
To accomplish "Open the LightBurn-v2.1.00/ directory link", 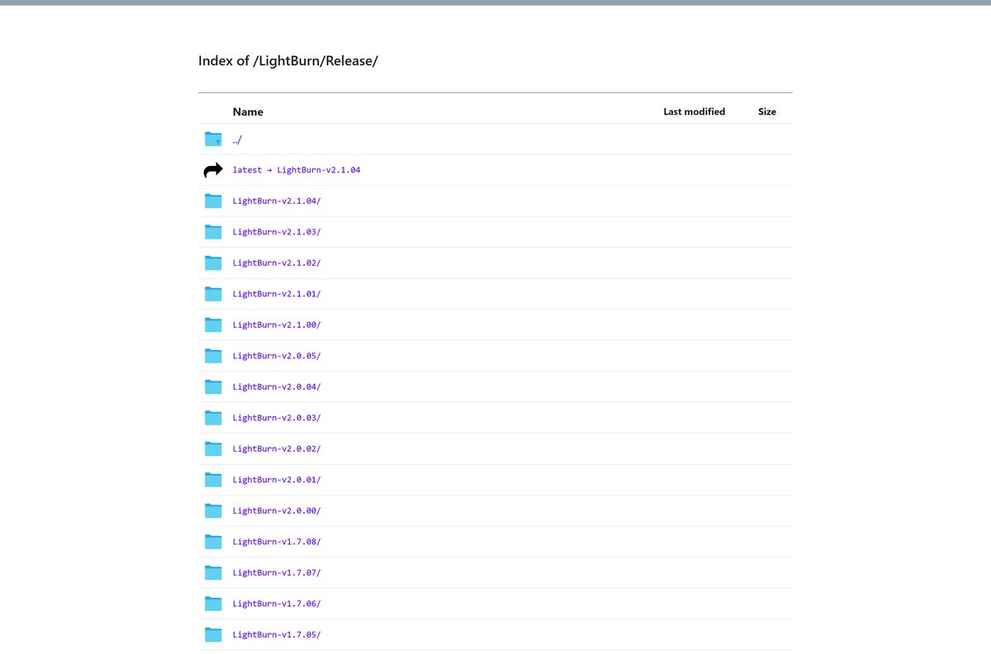I will [x=277, y=325].
